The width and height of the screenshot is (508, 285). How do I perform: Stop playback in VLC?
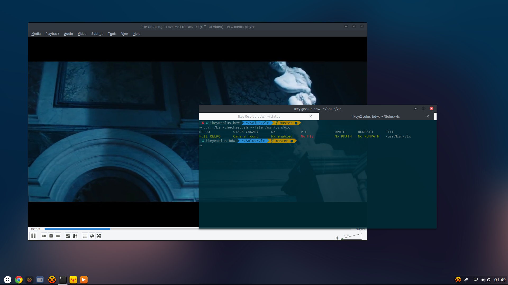51,236
